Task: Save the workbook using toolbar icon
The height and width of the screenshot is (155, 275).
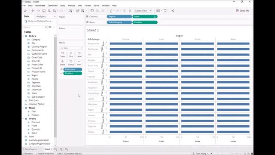Action: [x=44, y=11]
